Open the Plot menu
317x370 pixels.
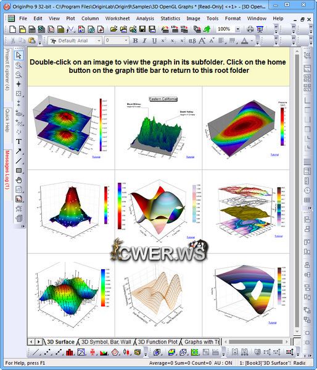pyautogui.click(x=70, y=19)
